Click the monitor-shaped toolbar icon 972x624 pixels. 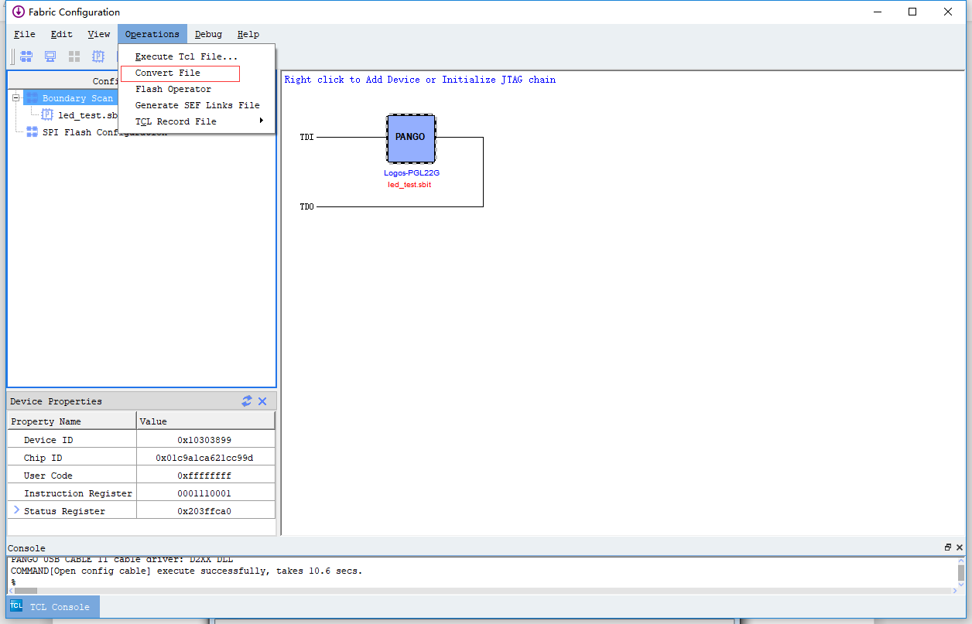50,56
